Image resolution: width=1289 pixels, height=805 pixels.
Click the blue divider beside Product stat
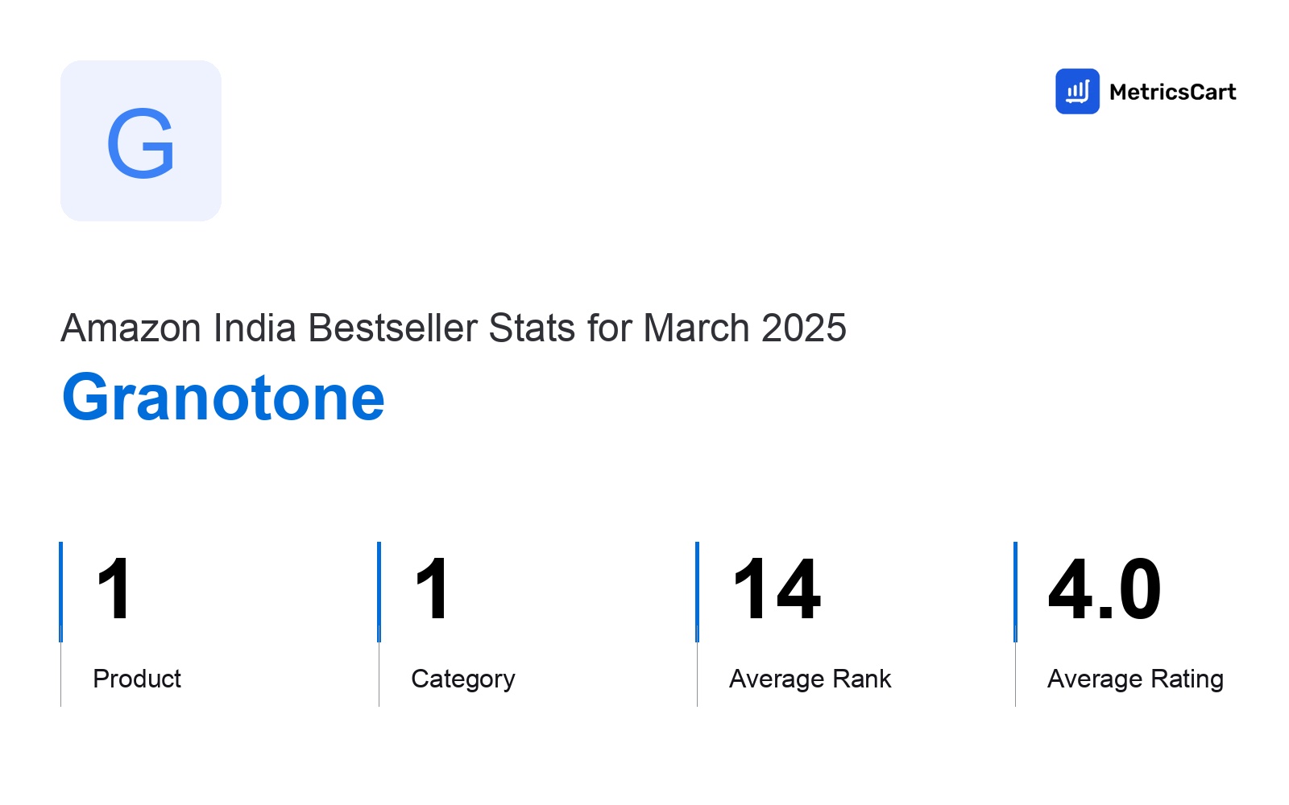coord(60,592)
